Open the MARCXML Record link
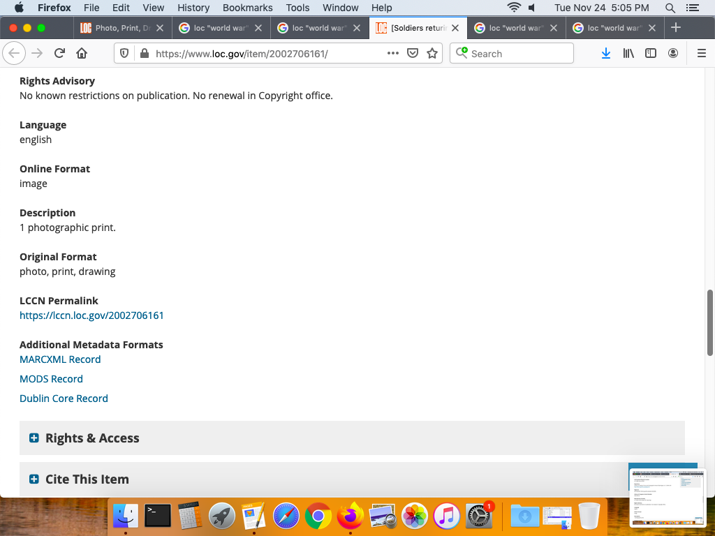This screenshot has height=536, width=715. coord(60,359)
